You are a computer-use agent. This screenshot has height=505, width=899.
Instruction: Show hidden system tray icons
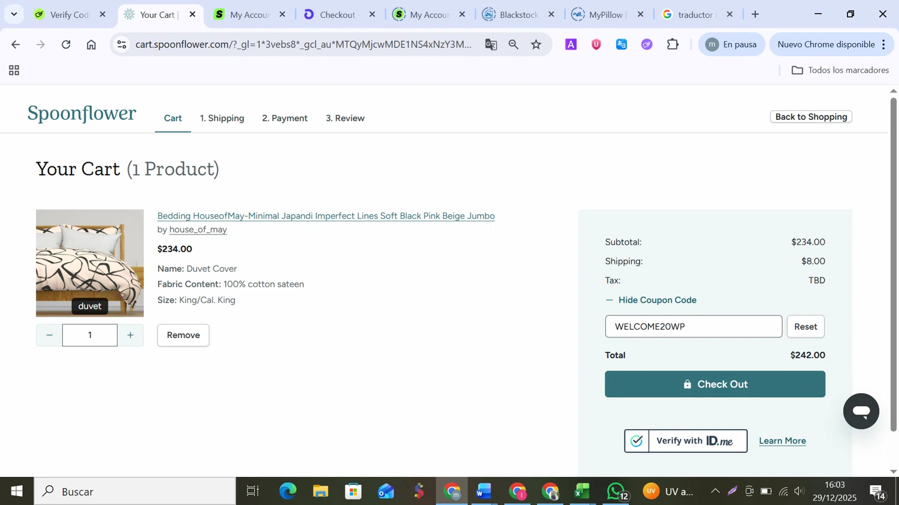(715, 491)
